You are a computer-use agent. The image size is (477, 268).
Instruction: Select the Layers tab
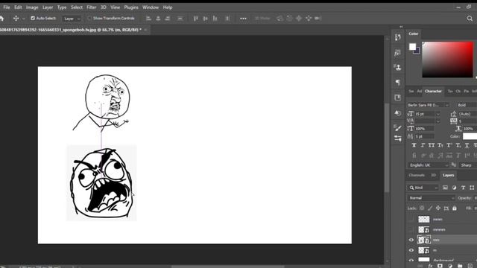(449, 176)
